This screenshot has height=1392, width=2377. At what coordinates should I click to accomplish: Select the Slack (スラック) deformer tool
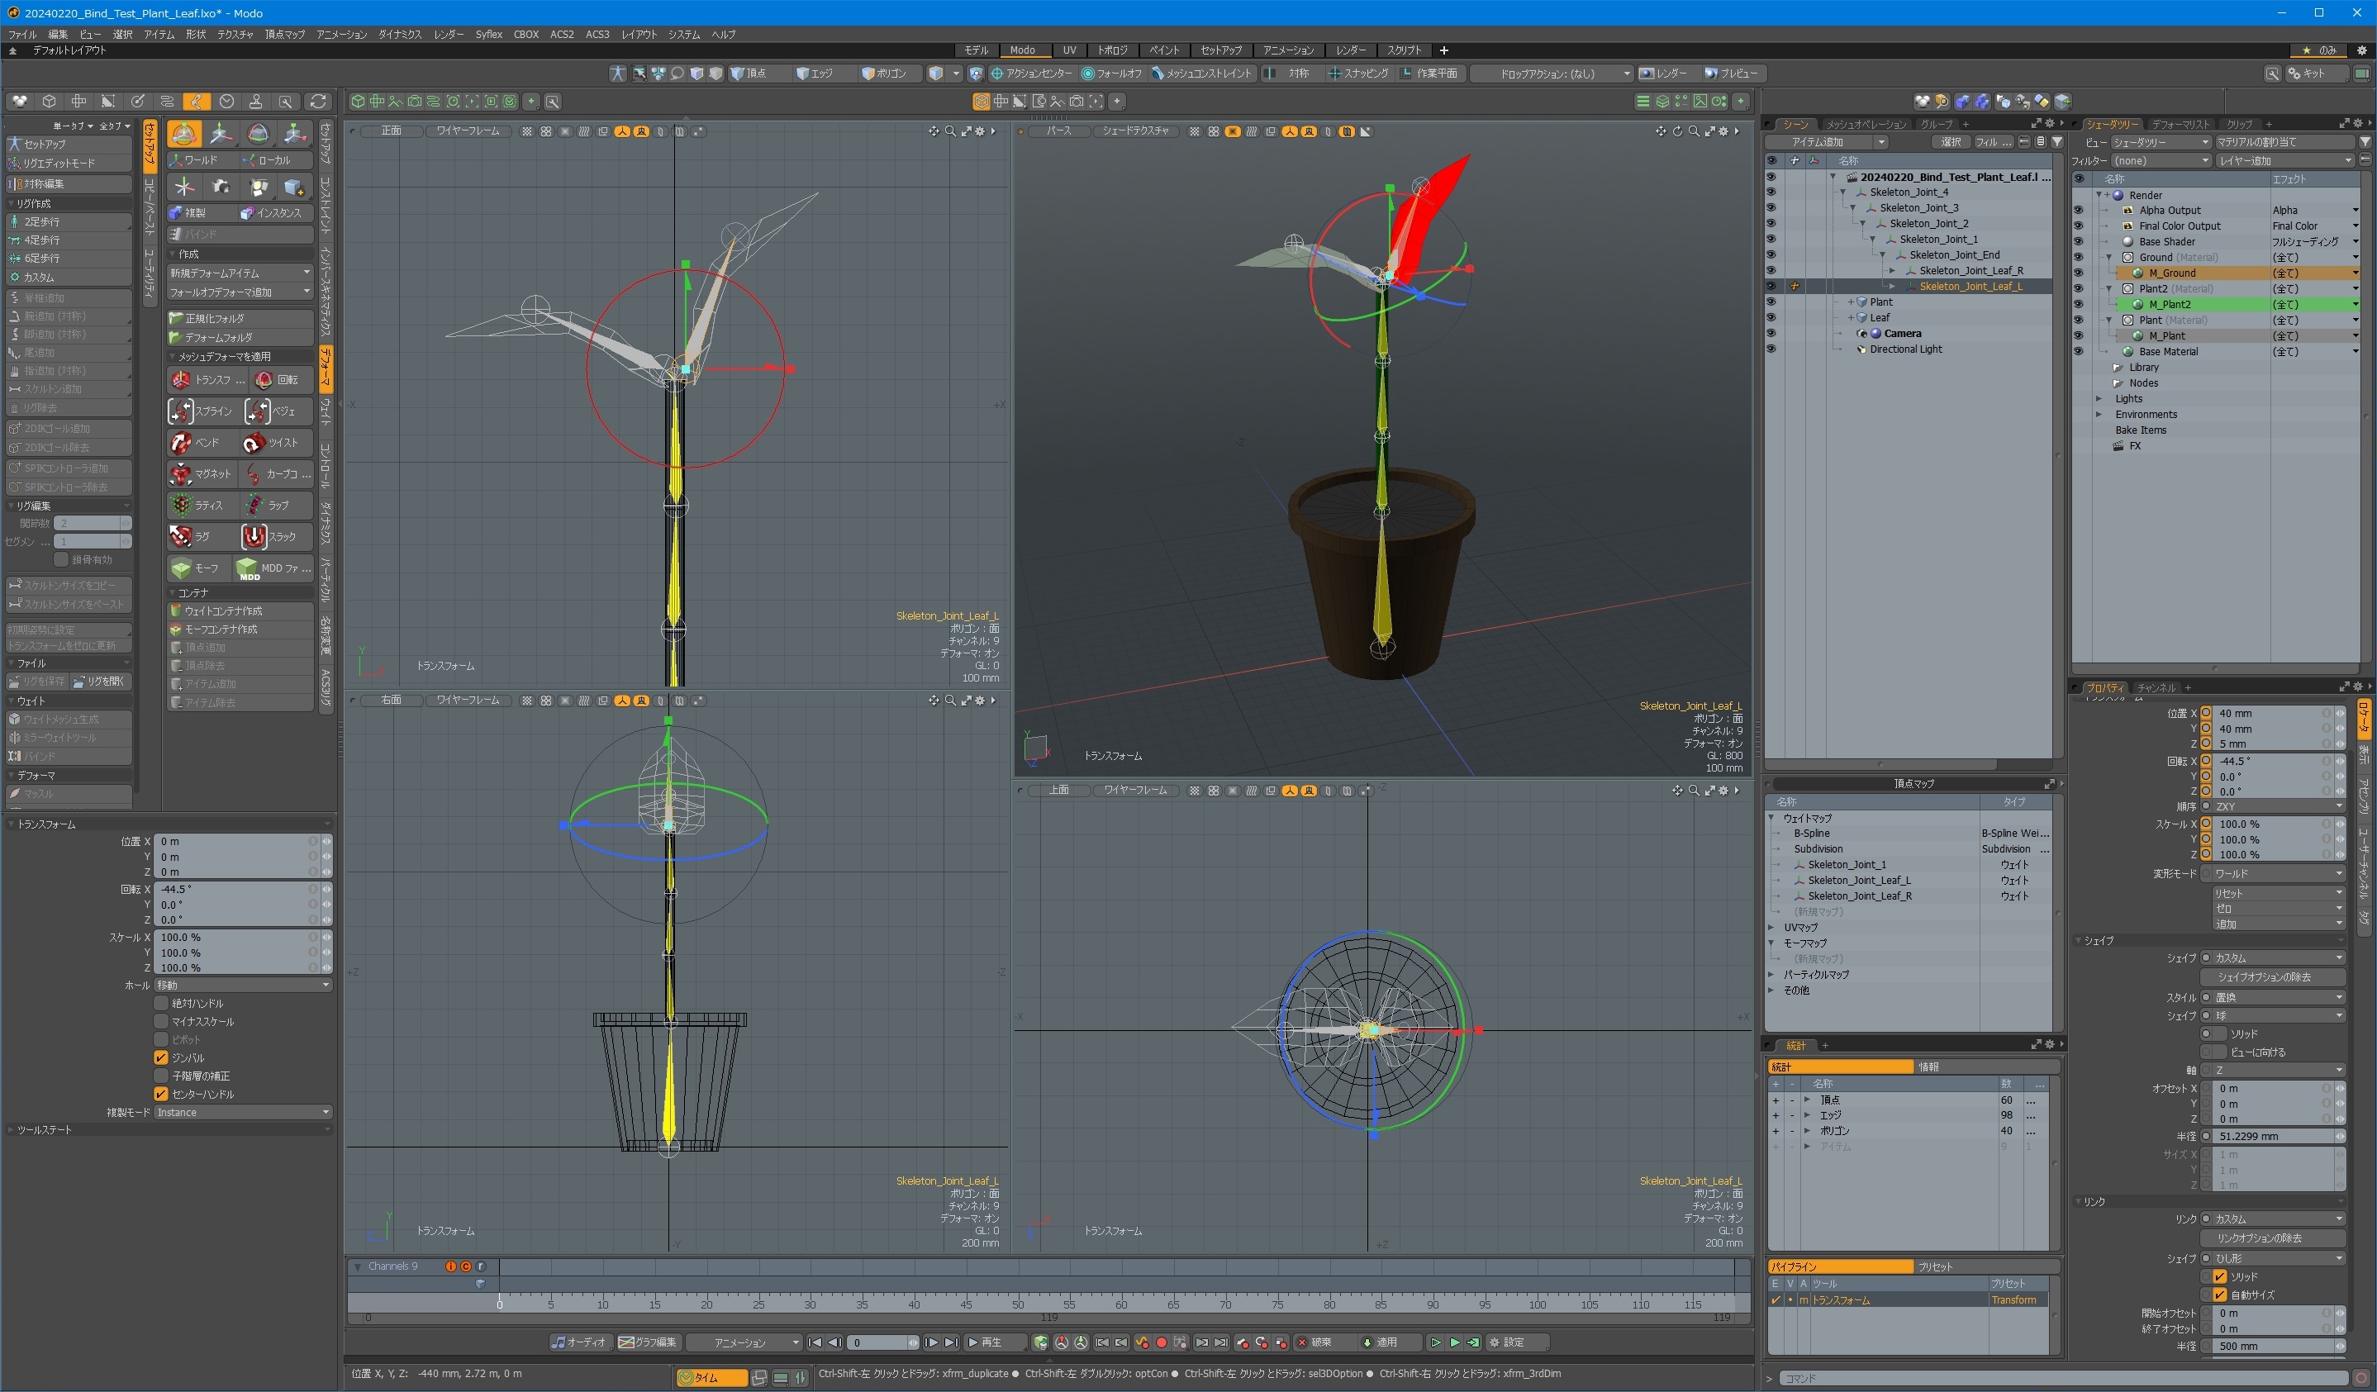[x=278, y=537]
